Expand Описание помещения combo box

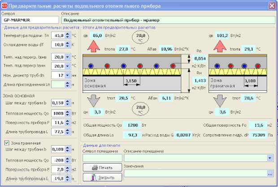[270, 158]
